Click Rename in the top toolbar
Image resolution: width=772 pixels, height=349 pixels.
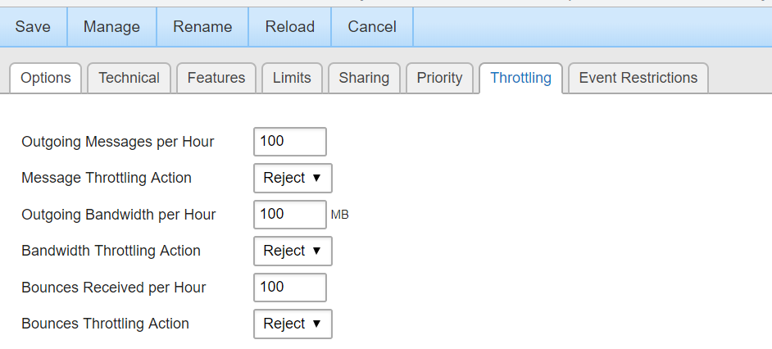coord(202,27)
